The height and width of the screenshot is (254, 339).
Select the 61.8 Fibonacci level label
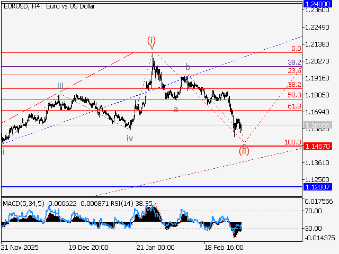pyautogui.click(x=295, y=106)
